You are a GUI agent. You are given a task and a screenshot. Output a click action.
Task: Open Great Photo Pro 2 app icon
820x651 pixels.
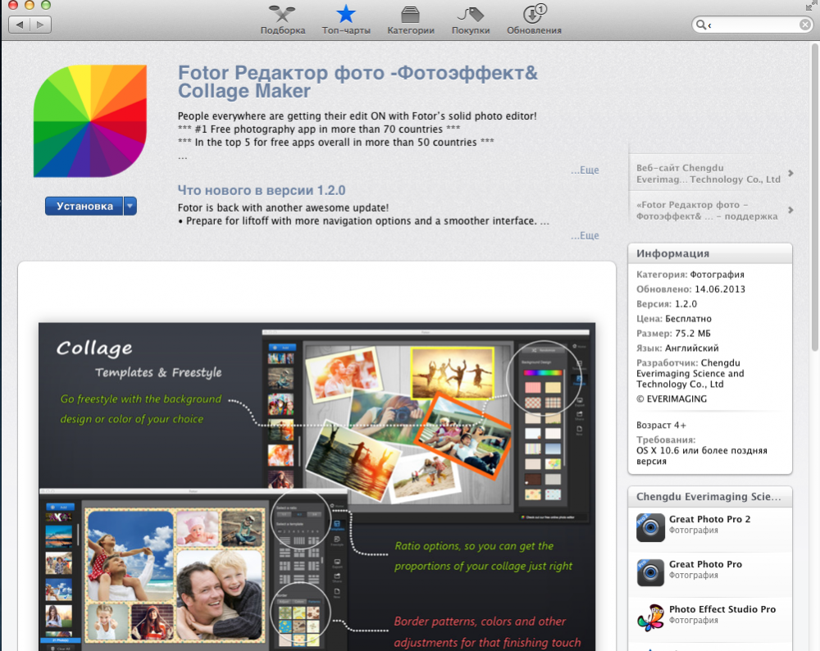650,527
